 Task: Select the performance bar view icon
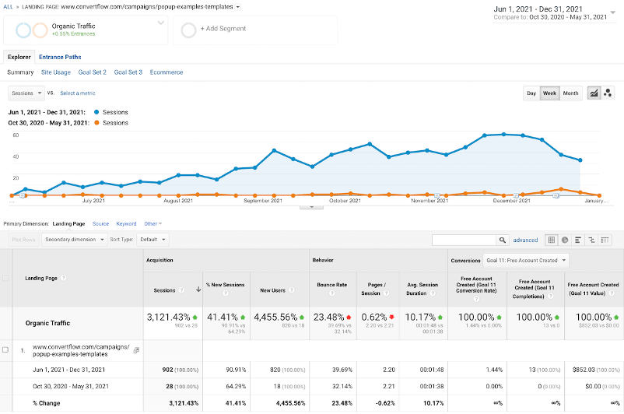(578, 240)
